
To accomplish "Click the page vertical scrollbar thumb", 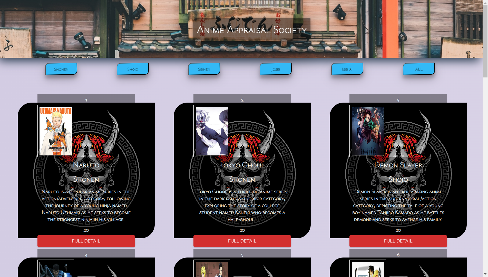I will [x=485, y=41].
